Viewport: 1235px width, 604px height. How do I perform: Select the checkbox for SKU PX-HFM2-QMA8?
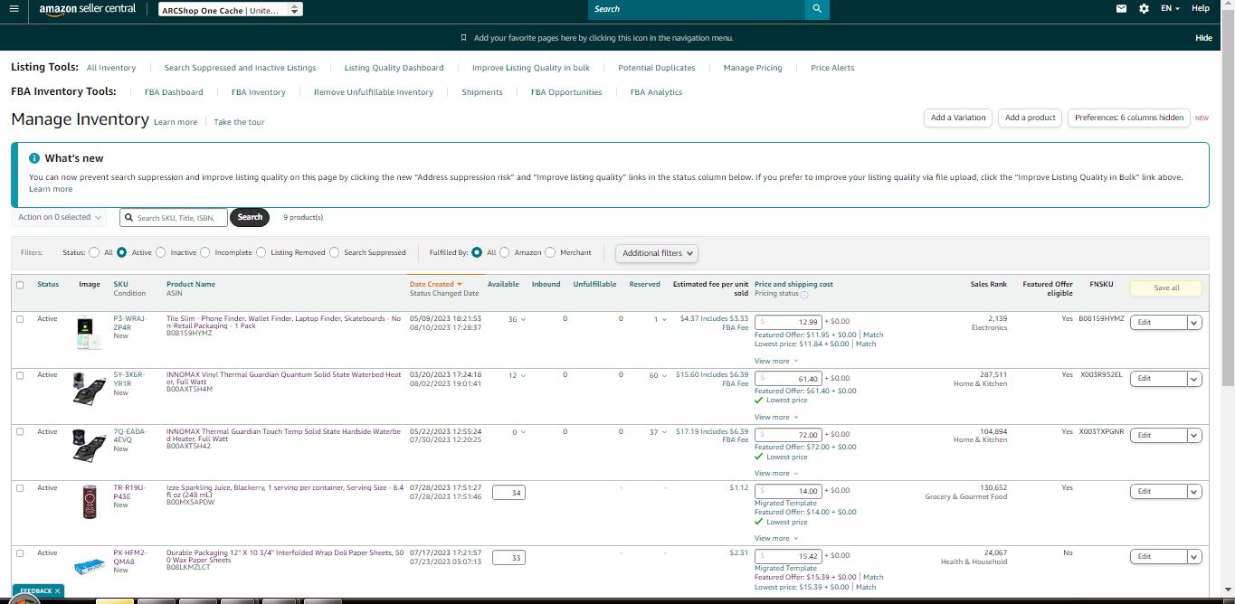pos(20,553)
